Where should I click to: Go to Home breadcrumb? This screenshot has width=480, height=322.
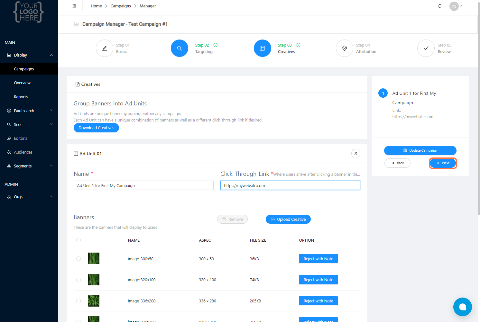click(96, 6)
